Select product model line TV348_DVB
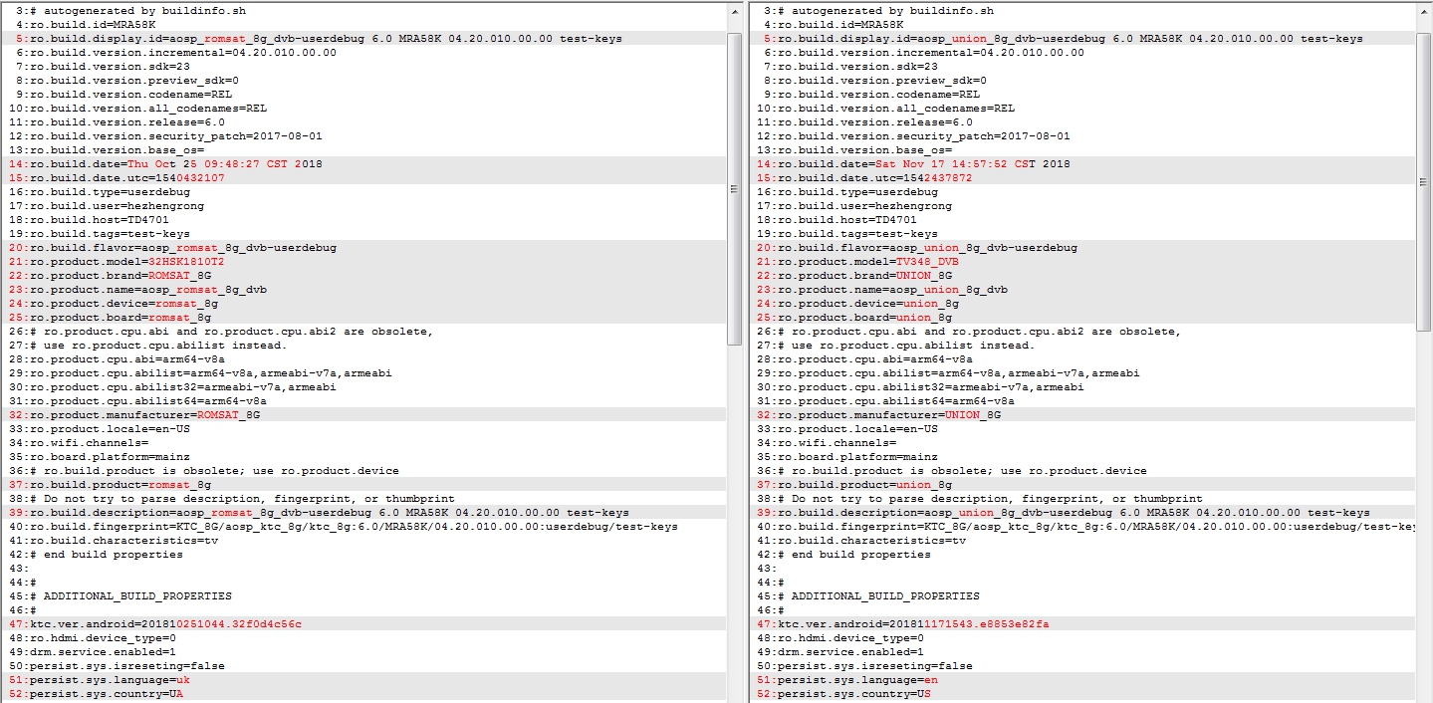The image size is (1433, 703). pyautogui.click(x=867, y=262)
